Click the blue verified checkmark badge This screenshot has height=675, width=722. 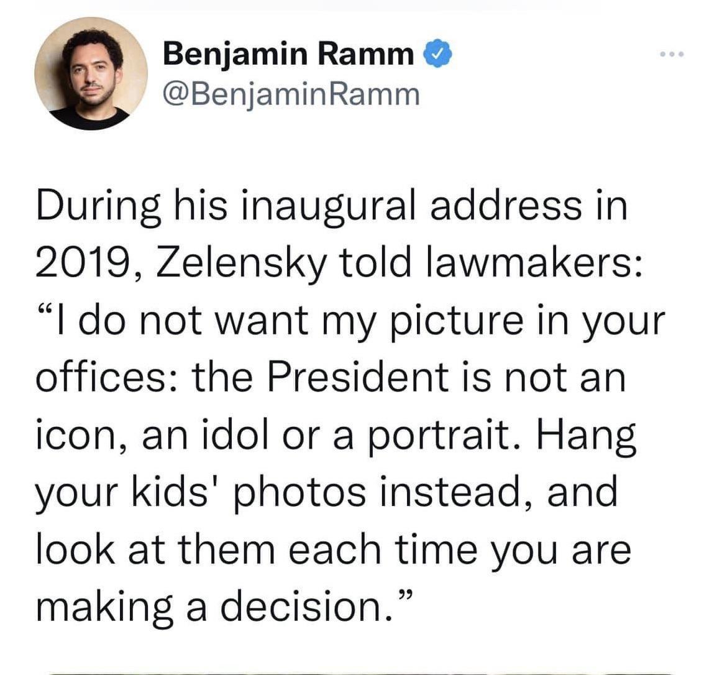(x=441, y=54)
